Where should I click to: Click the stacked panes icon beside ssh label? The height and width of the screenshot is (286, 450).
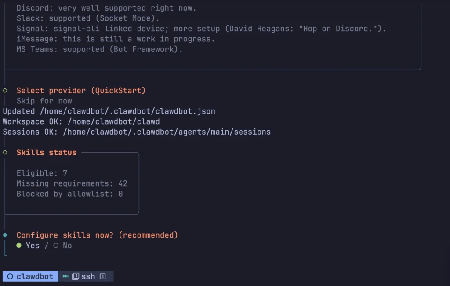coord(75,276)
